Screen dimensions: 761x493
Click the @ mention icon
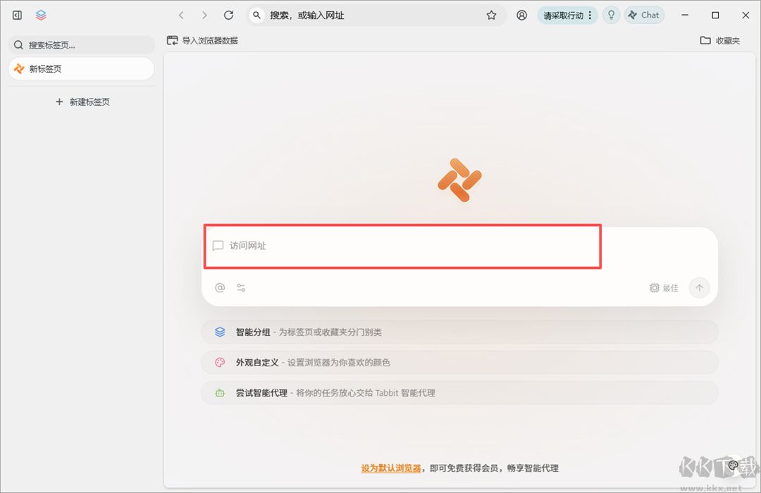point(220,288)
